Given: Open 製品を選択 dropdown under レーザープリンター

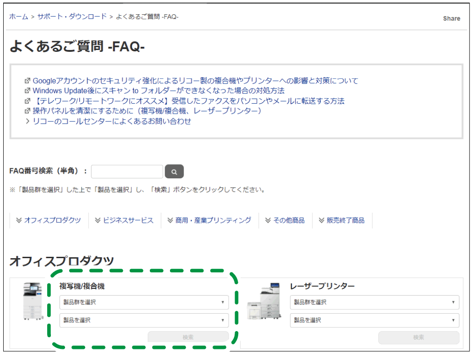Looking at the screenshot, I should click(x=374, y=321).
